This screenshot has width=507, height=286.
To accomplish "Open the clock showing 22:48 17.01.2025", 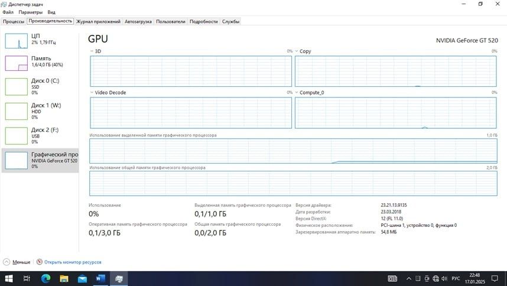I will (475, 278).
